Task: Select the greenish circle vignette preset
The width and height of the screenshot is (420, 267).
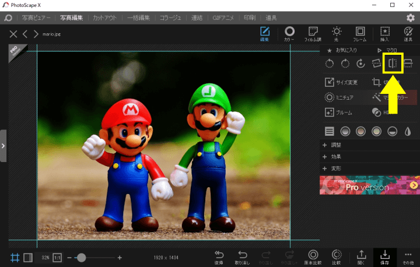Action: coord(376,131)
